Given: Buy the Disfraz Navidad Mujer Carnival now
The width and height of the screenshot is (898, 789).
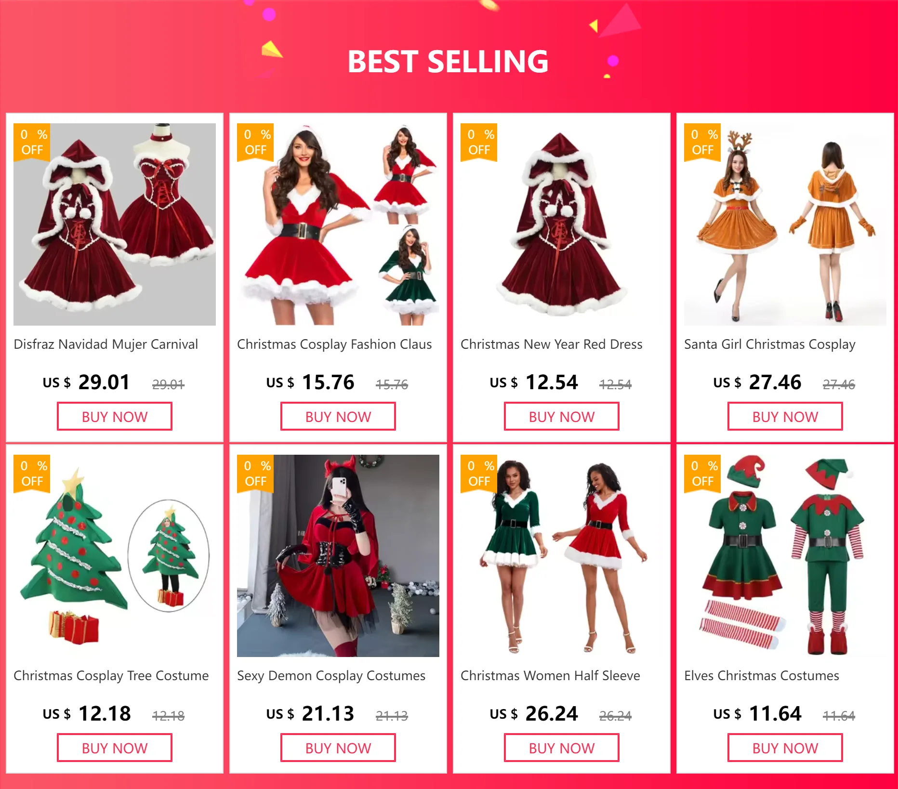Looking at the screenshot, I should tap(115, 417).
